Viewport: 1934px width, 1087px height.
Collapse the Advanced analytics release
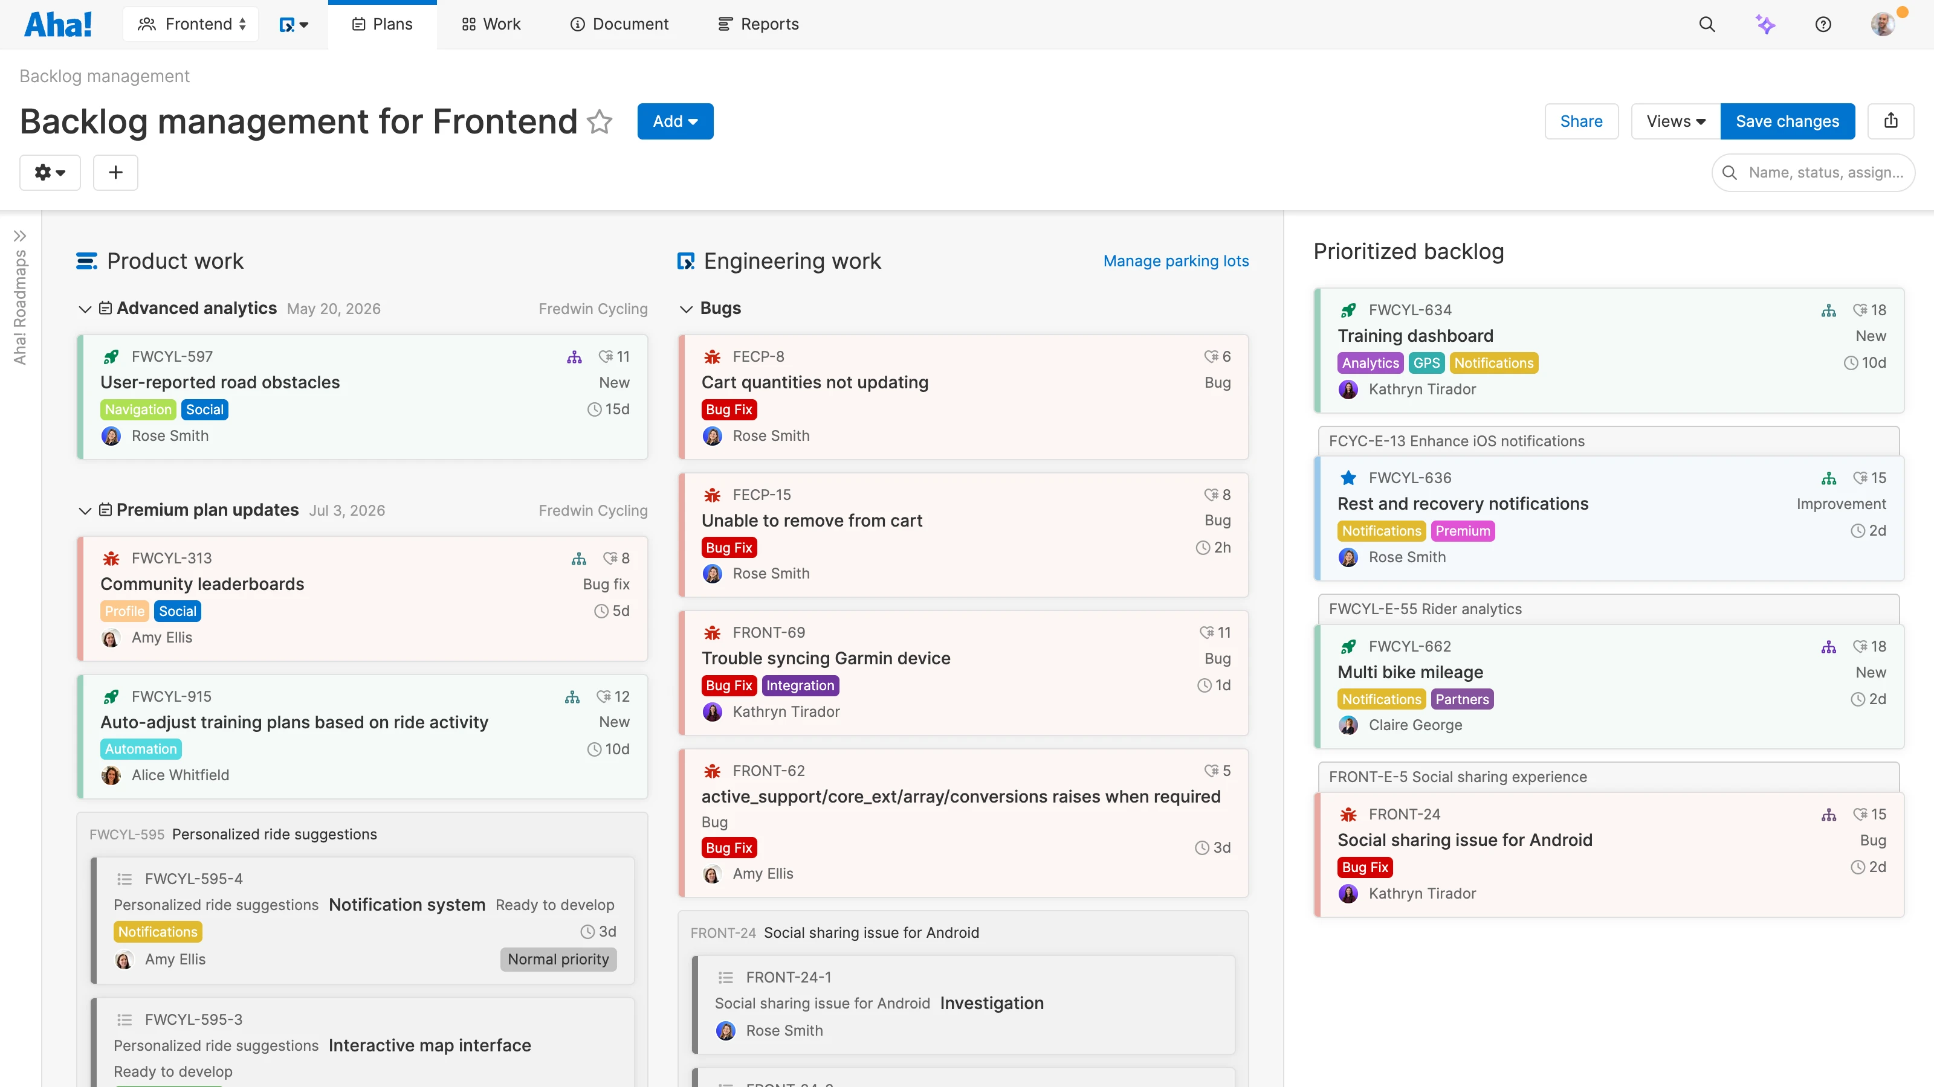(x=85, y=309)
